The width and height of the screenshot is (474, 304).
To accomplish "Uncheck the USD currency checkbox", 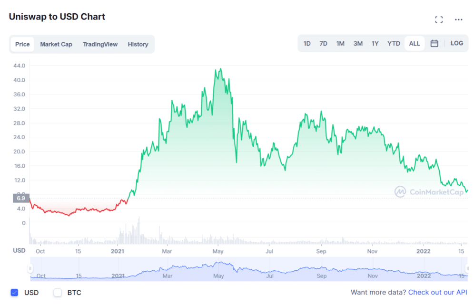I will point(14,292).
